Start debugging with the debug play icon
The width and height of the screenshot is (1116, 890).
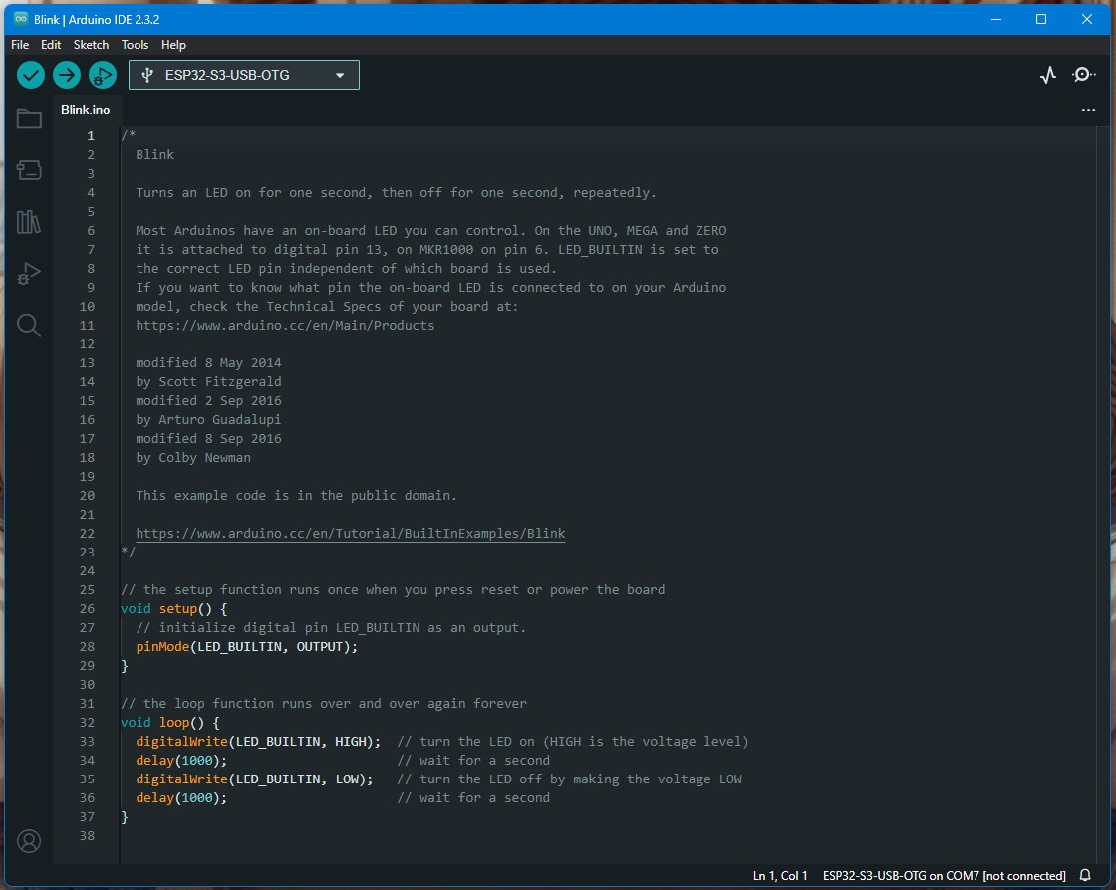click(x=102, y=75)
